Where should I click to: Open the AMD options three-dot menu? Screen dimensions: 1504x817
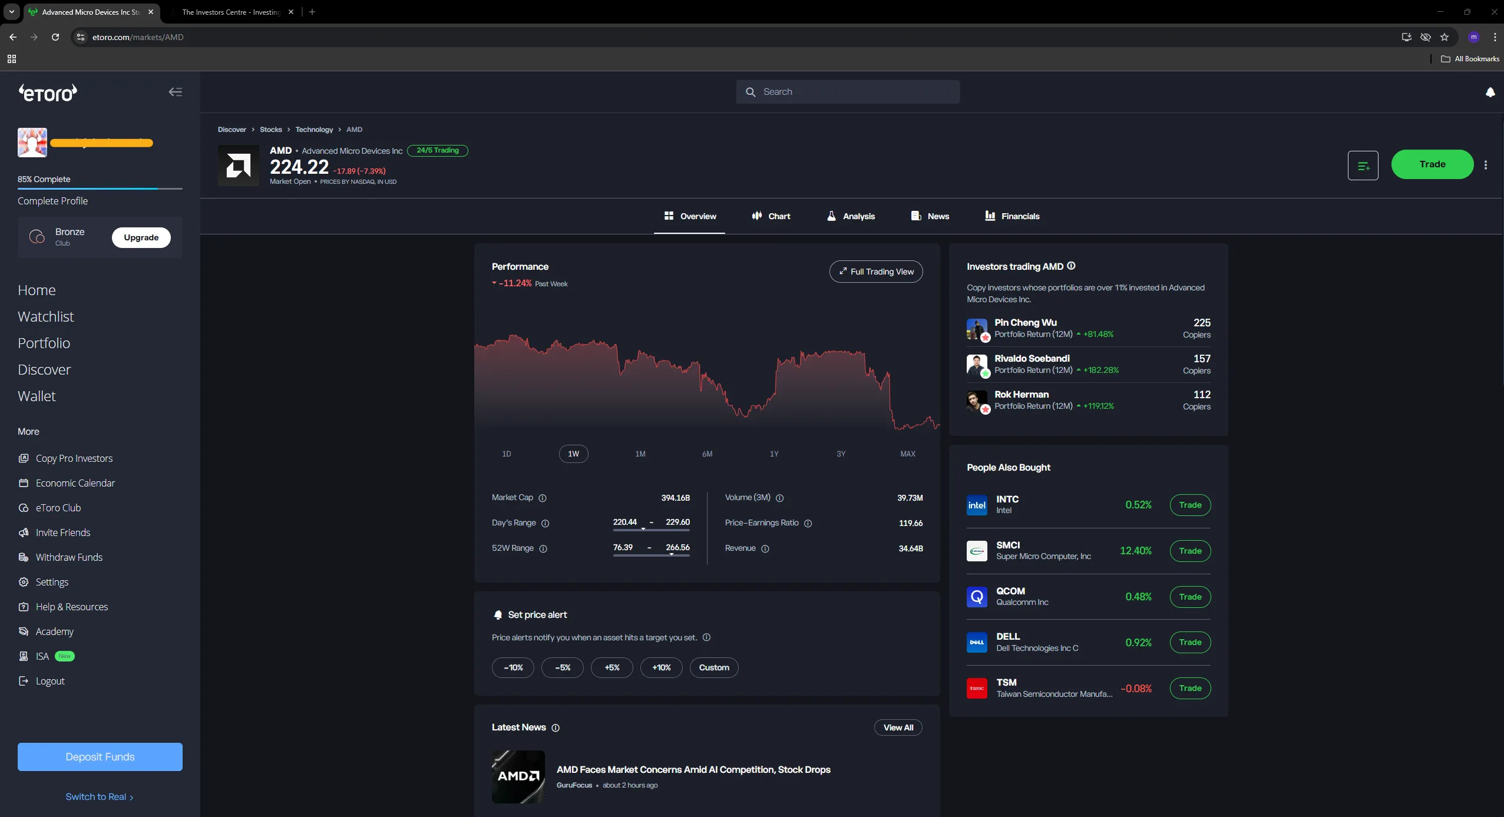coord(1486,165)
